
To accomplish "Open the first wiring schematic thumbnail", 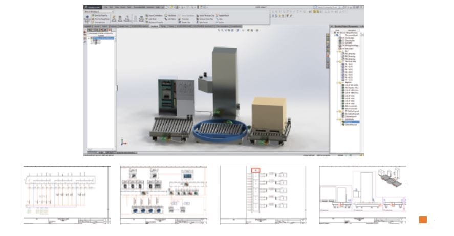I will coord(67,194).
